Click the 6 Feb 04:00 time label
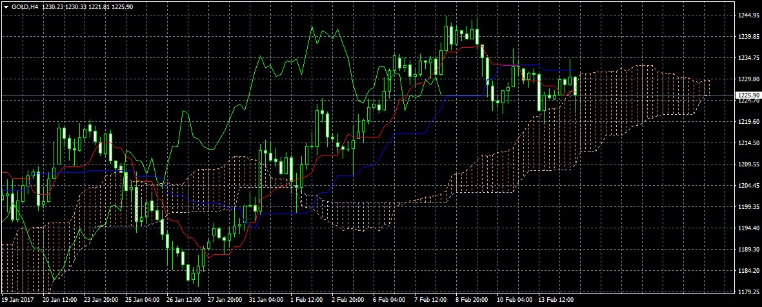 389,300
